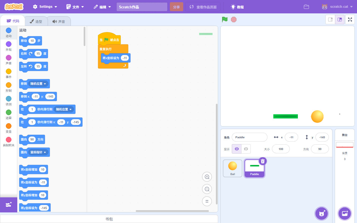The height and width of the screenshot is (223, 357).
Task: Click the green flag to run project
Action: tap(225, 20)
